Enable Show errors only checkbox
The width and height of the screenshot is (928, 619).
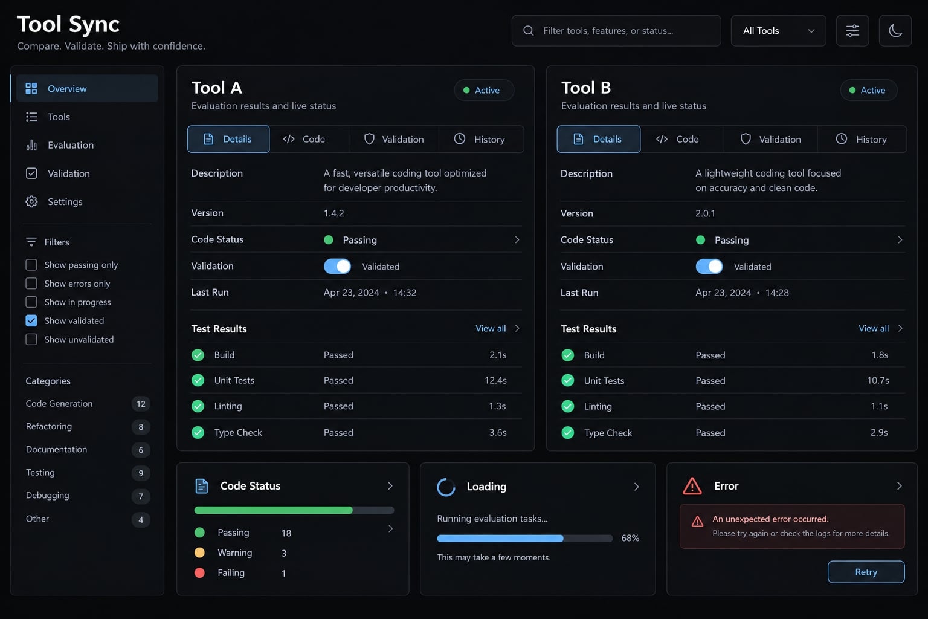click(31, 284)
